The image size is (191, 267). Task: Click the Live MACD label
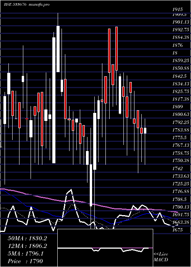click(x=161, y=257)
